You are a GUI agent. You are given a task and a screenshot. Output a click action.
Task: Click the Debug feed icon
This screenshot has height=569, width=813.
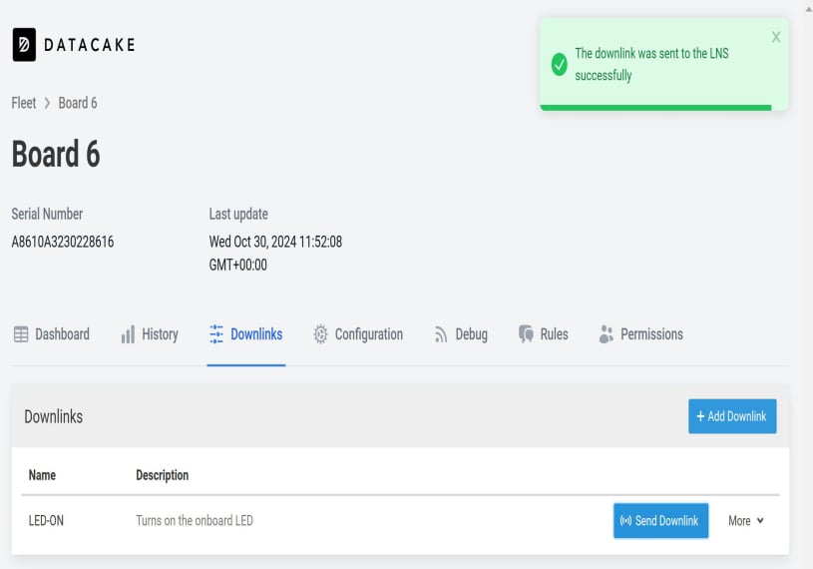click(441, 335)
